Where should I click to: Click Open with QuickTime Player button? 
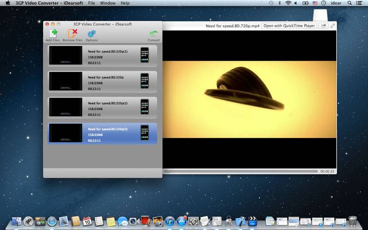point(289,26)
